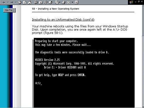Click the last toolbar icon on right

pos(77,2)
